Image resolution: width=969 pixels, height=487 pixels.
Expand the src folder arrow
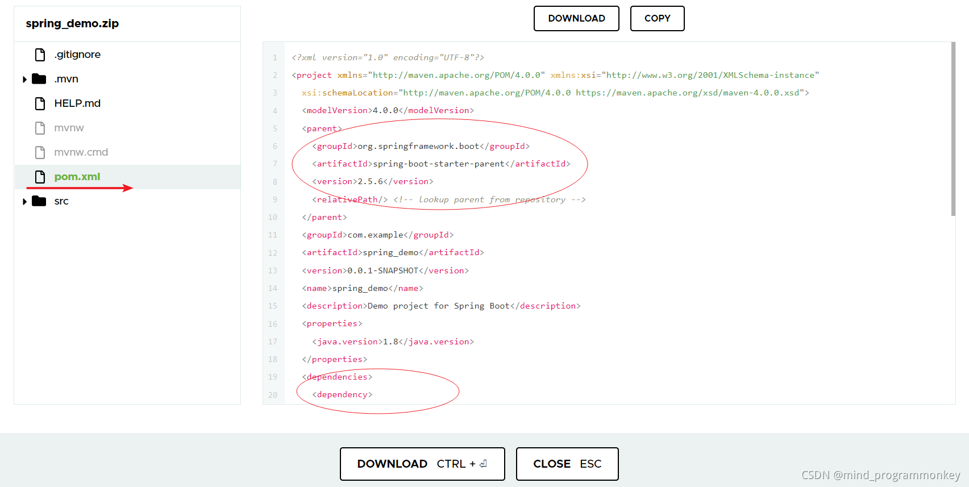tap(24, 201)
